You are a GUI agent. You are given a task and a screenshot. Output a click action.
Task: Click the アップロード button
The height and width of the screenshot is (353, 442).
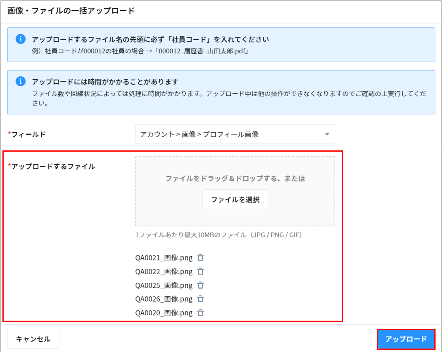coord(406,339)
